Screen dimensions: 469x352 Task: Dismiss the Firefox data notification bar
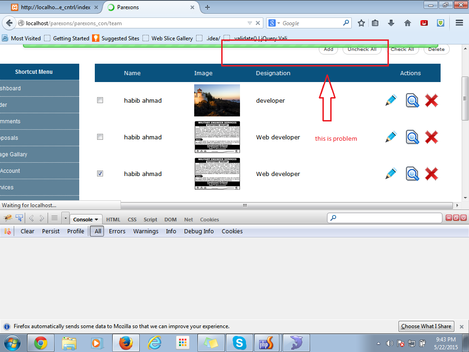coord(462,326)
